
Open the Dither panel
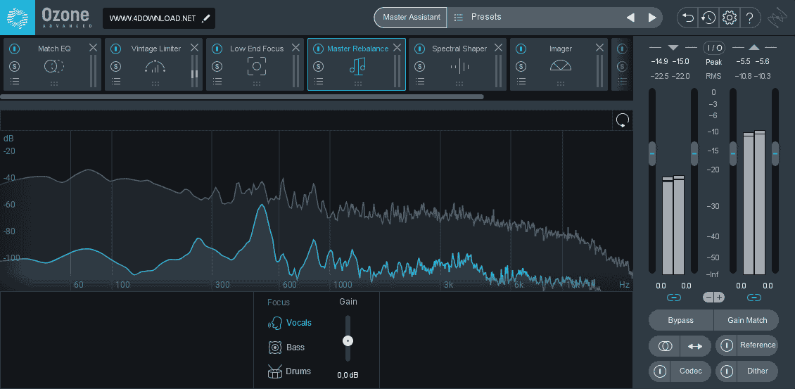point(758,371)
